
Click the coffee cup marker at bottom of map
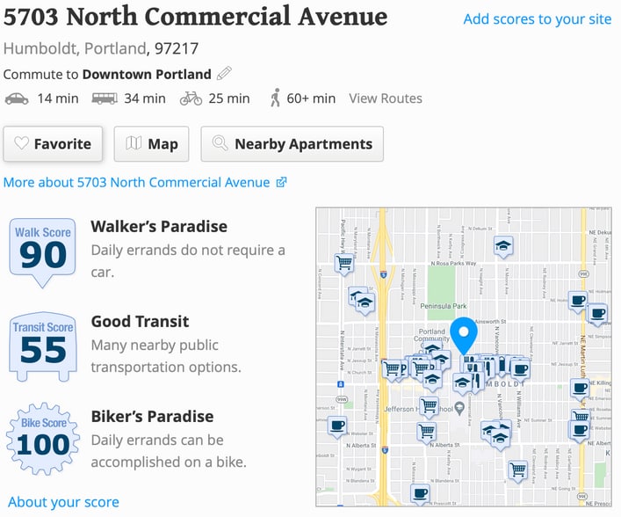420,493
